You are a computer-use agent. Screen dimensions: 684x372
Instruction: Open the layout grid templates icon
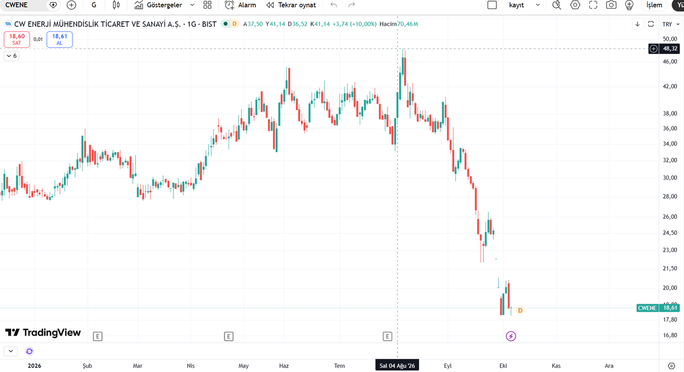click(207, 5)
